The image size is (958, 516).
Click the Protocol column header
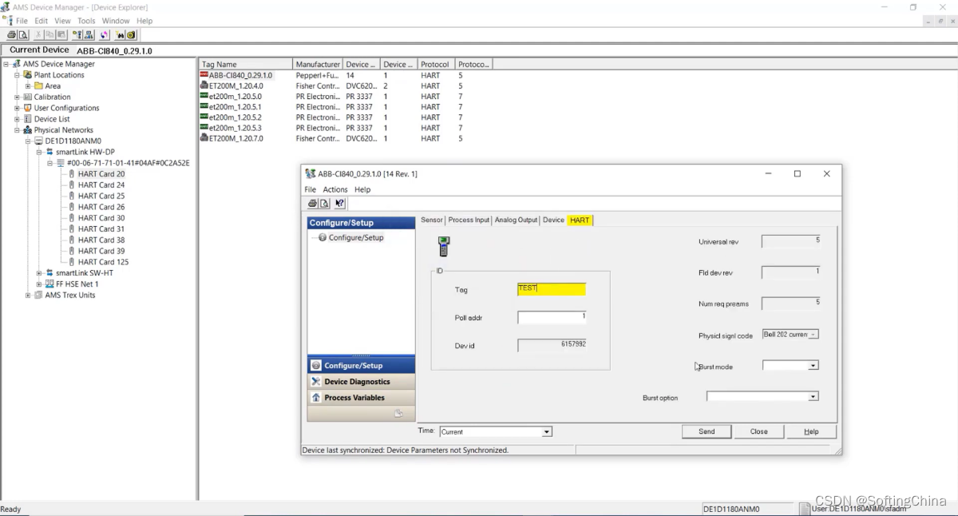point(436,64)
